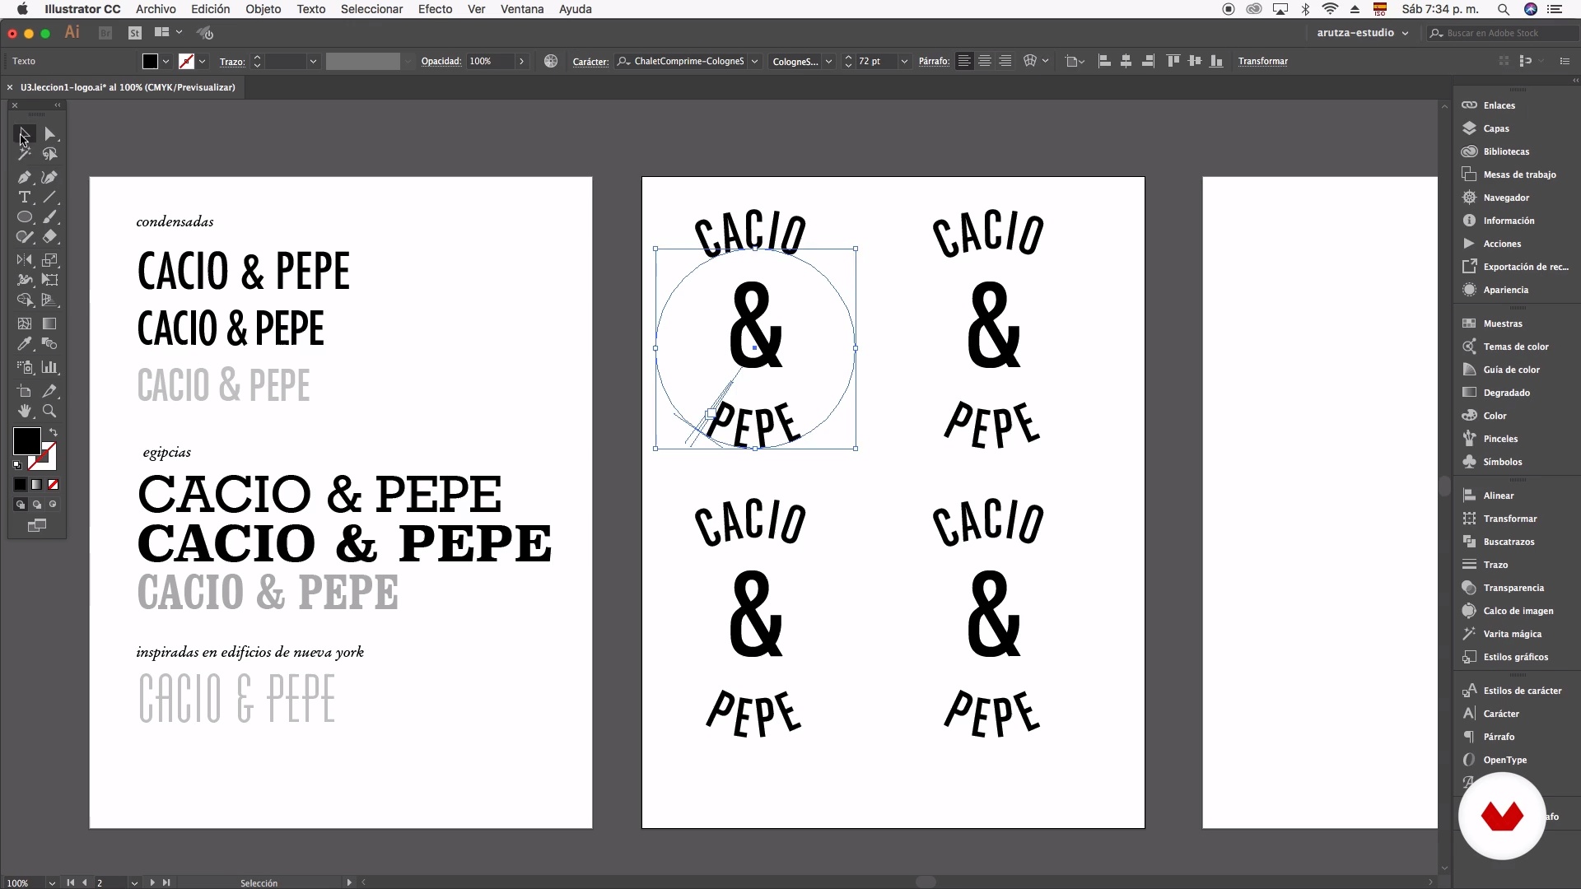Open the zoom level dropdown
Viewport: 1581px width, 889px height.
(x=52, y=882)
